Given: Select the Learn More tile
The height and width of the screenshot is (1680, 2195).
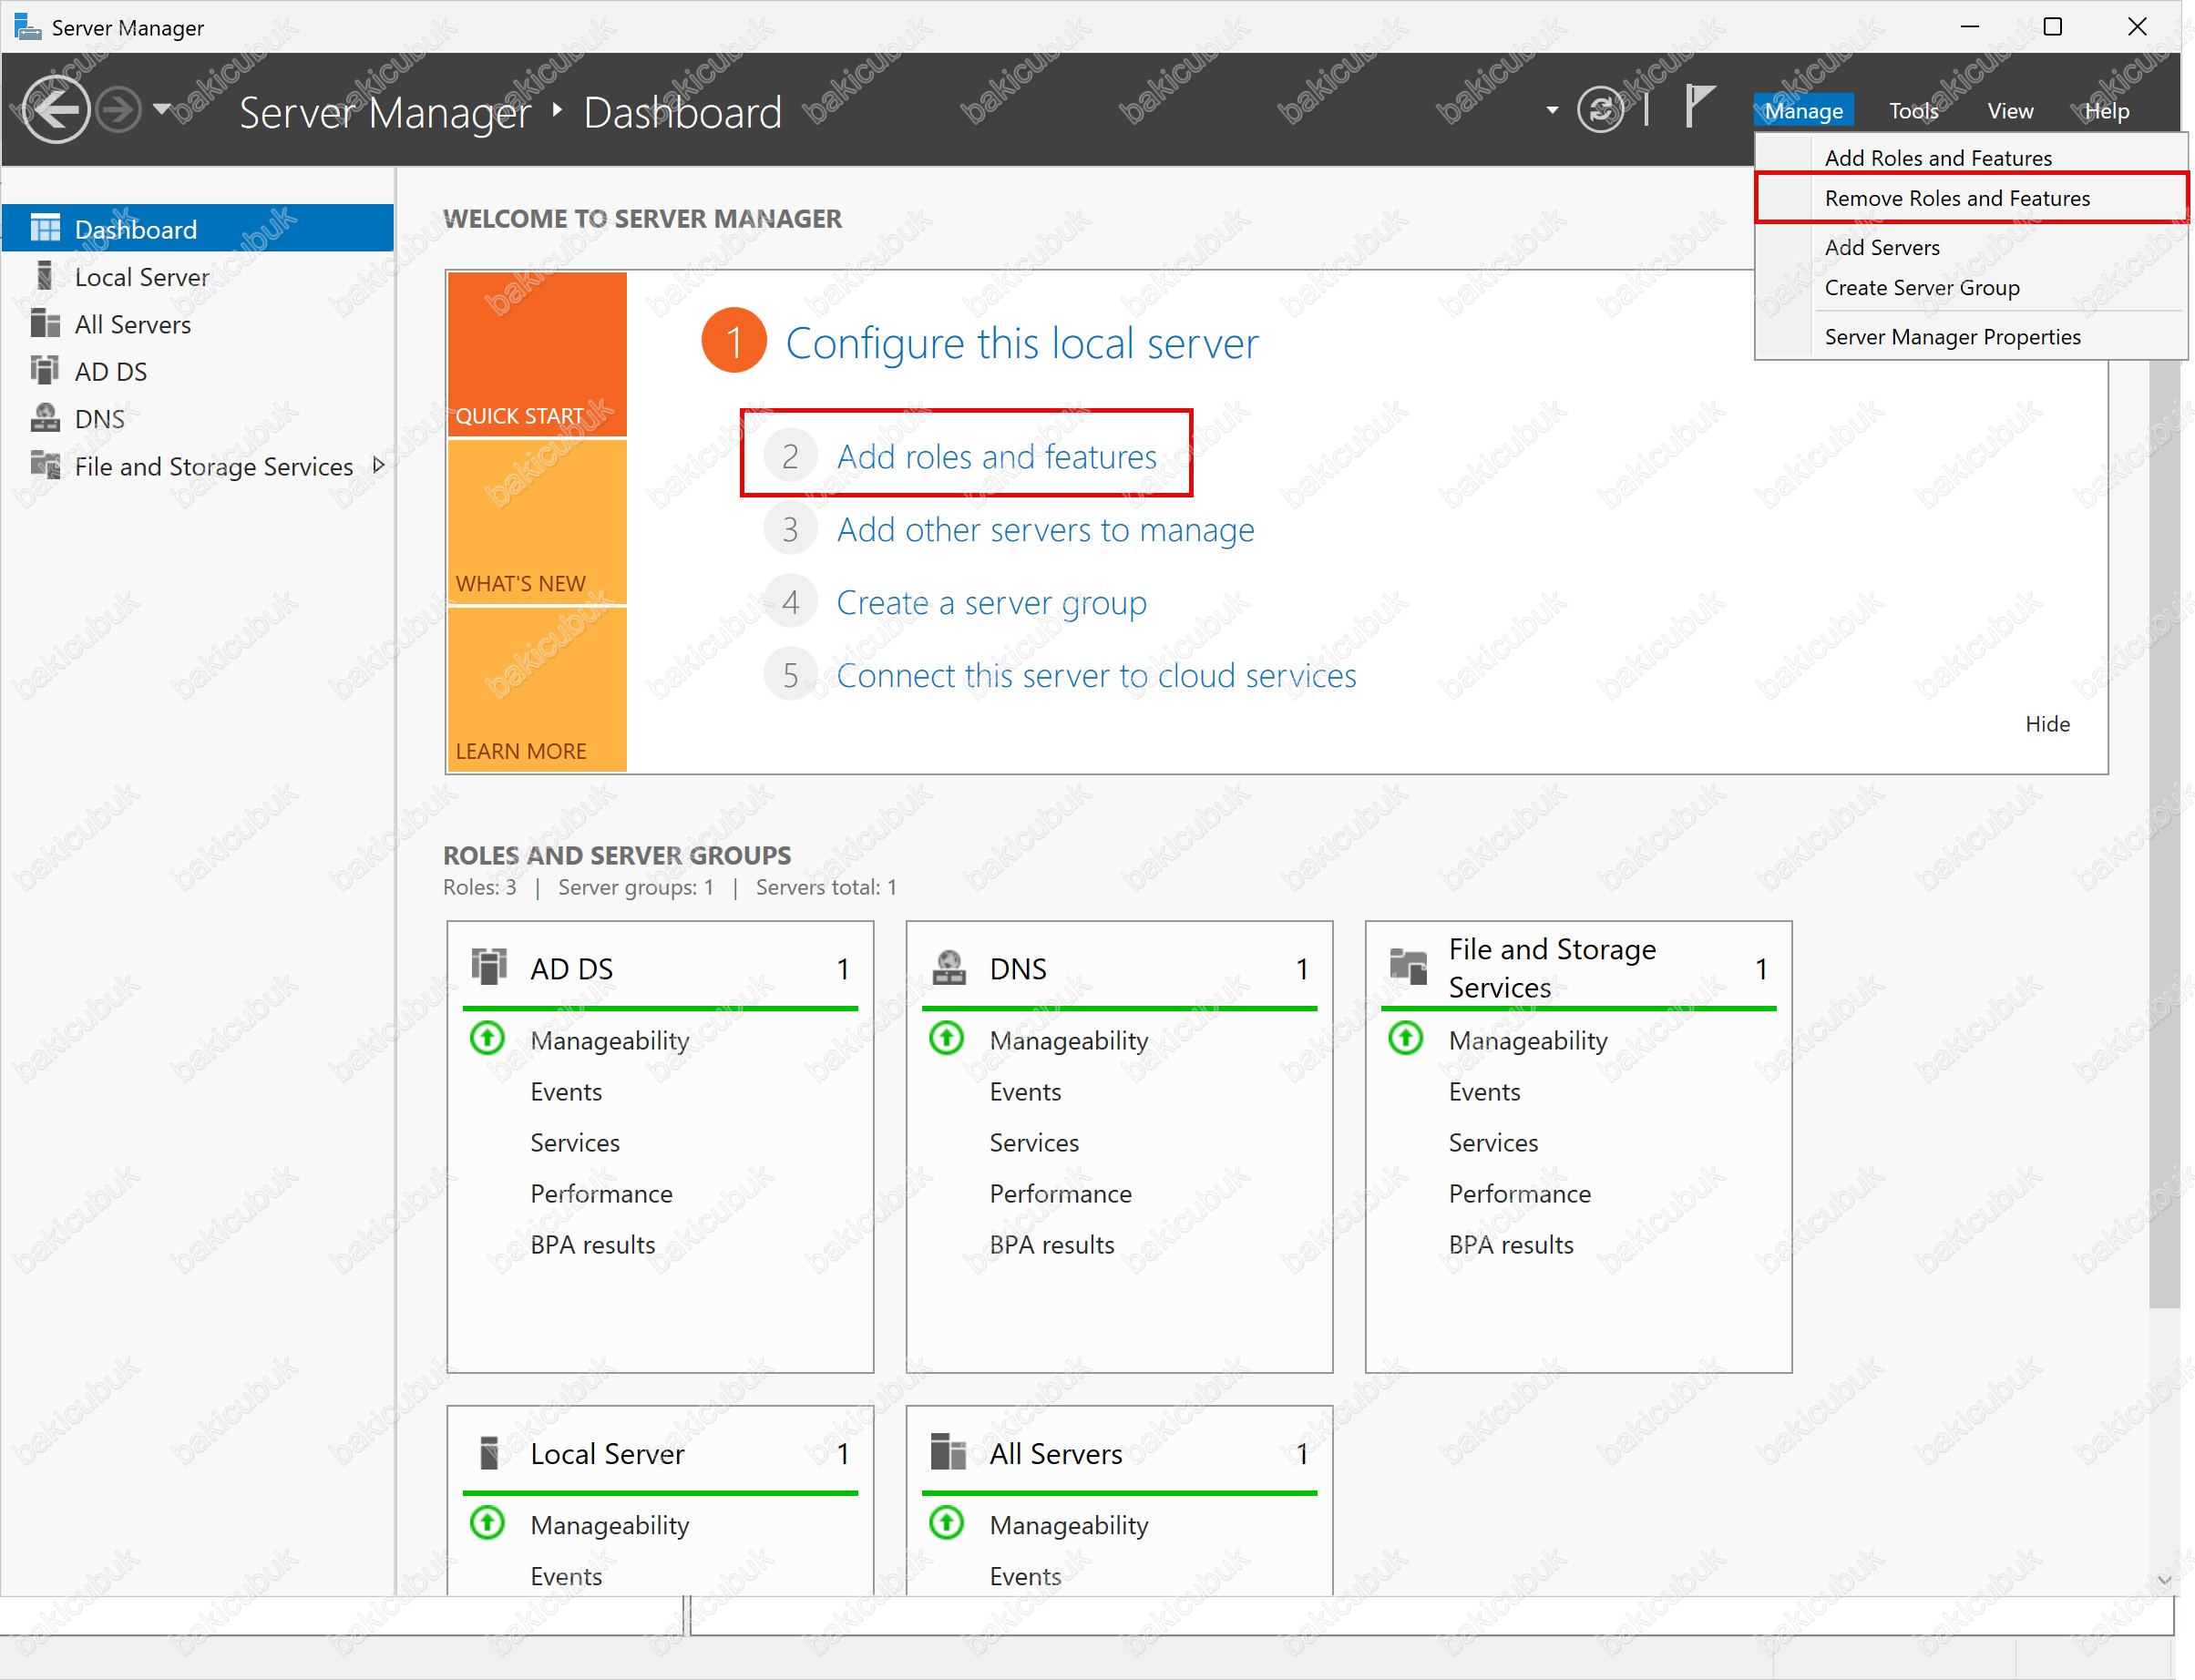Looking at the screenshot, I should (x=537, y=689).
